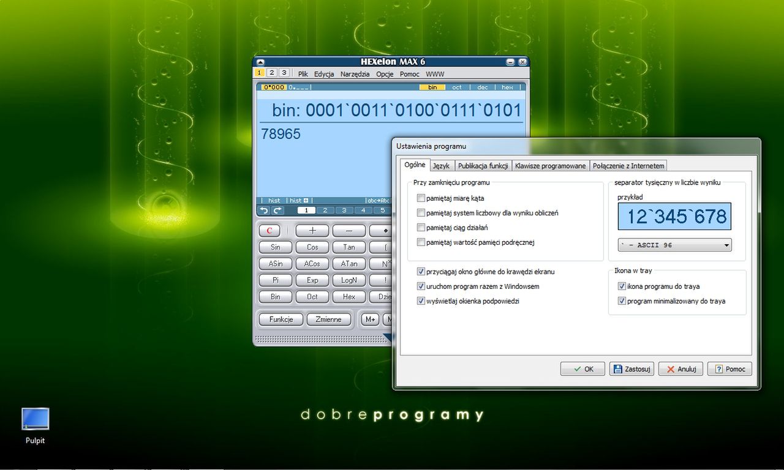Switch to the Język tab

[441, 166]
